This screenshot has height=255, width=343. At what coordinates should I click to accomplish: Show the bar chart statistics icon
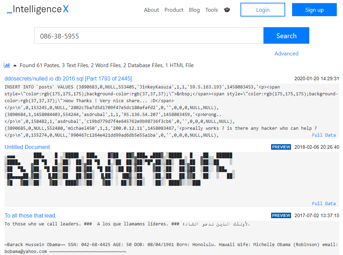click(x=7, y=65)
